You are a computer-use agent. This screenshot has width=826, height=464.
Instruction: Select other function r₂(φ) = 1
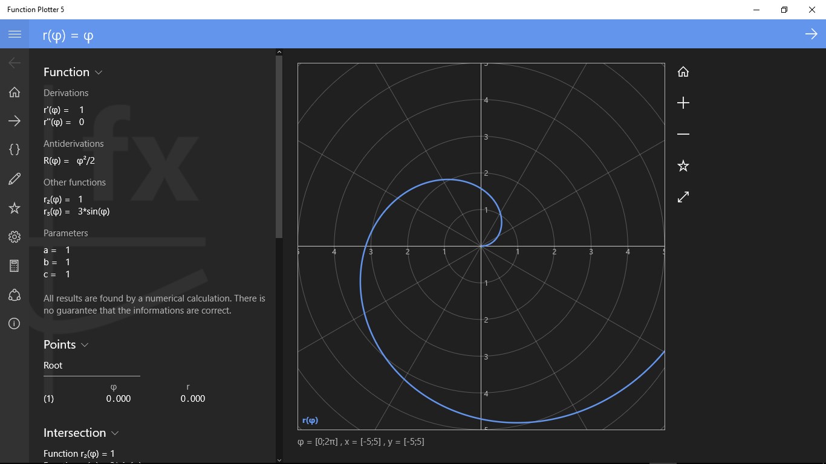pyautogui.click(x=63, y=199)
